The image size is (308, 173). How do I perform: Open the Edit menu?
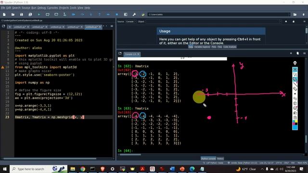point(9,8)
